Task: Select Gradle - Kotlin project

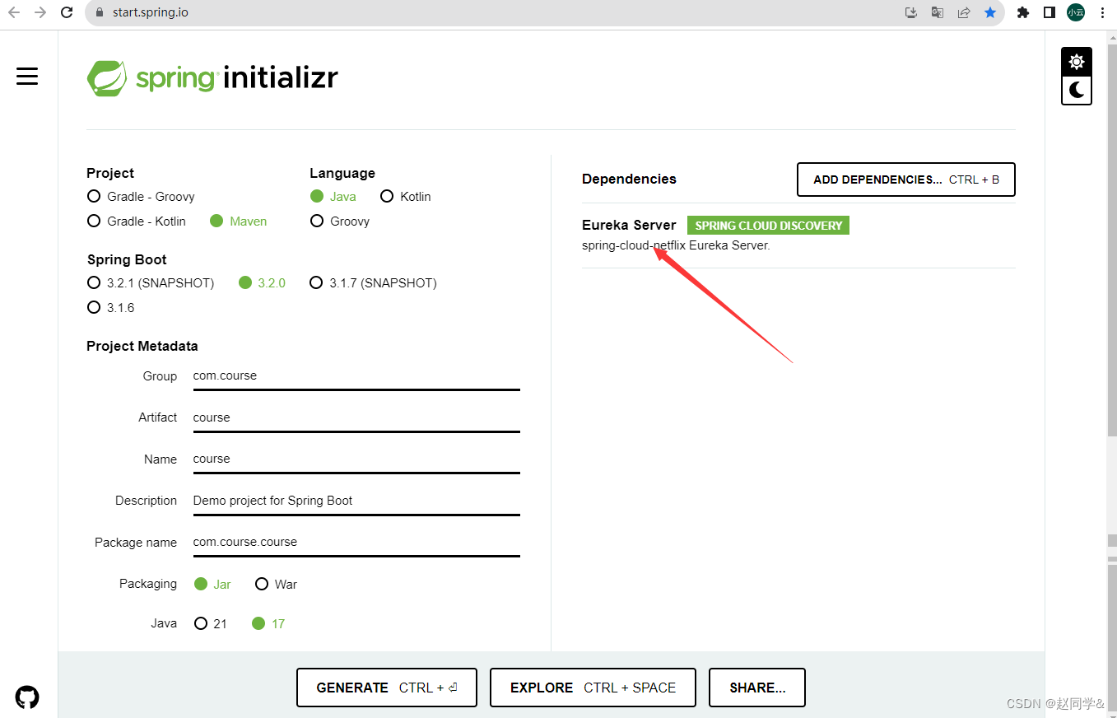Action: click(x=137, y=221)
